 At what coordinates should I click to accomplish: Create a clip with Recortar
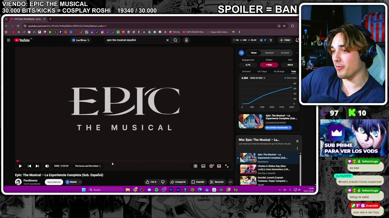click(x=217, y=182)
